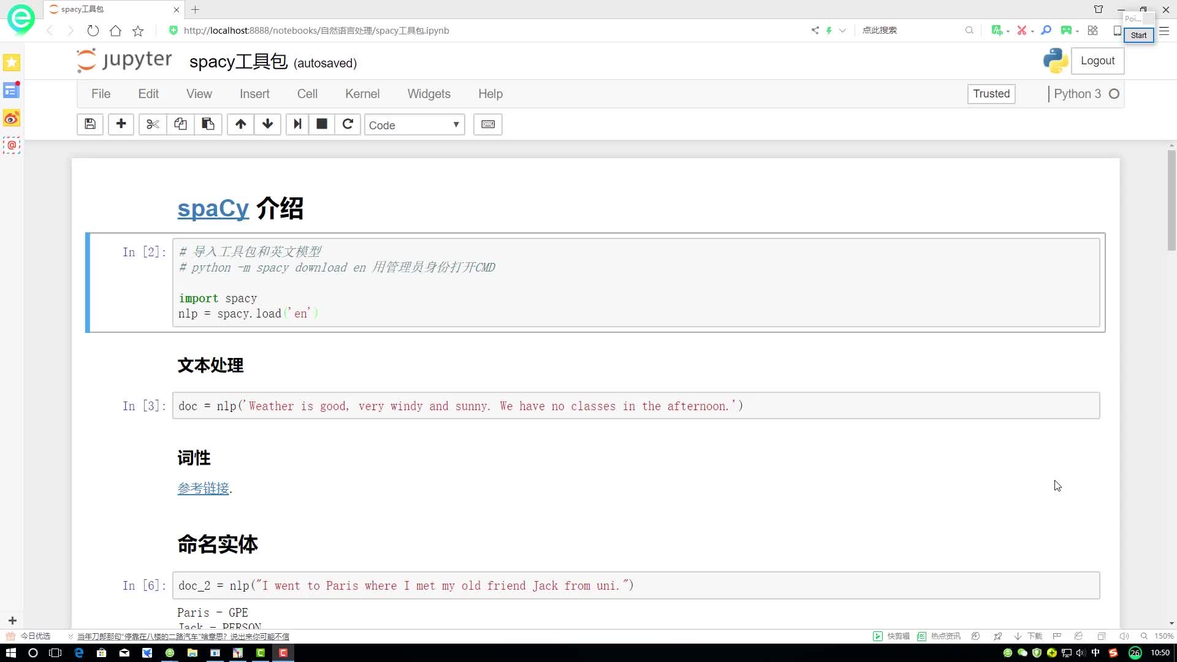
Task: Open the 参考链接 hyperlink
Action: click(x=203, y=489)
